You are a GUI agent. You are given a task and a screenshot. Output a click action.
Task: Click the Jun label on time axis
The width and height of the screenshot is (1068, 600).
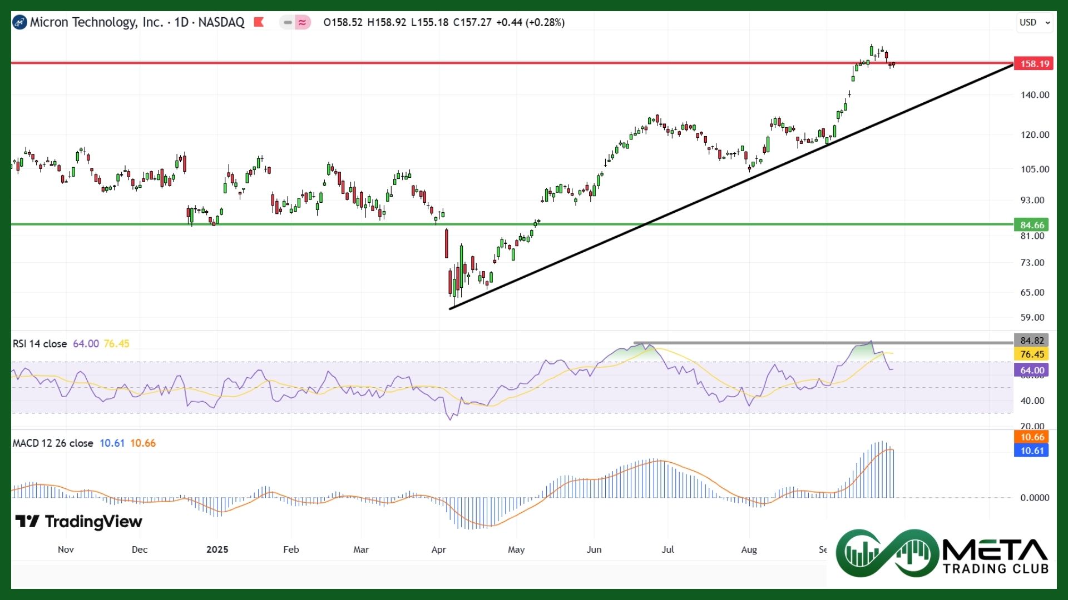[594, 549]
